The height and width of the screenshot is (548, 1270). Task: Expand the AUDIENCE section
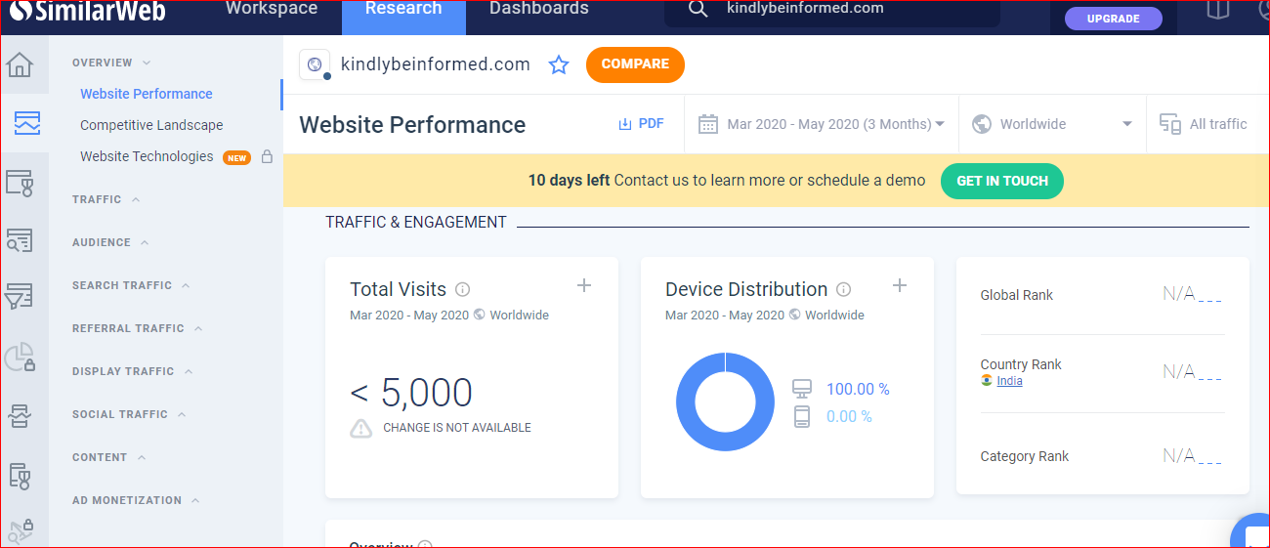tap(110, 242)
